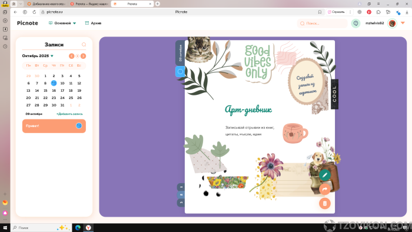Click the browser back arrow
This screenshot has width=412, height=232.
click(x=15, y=12)
